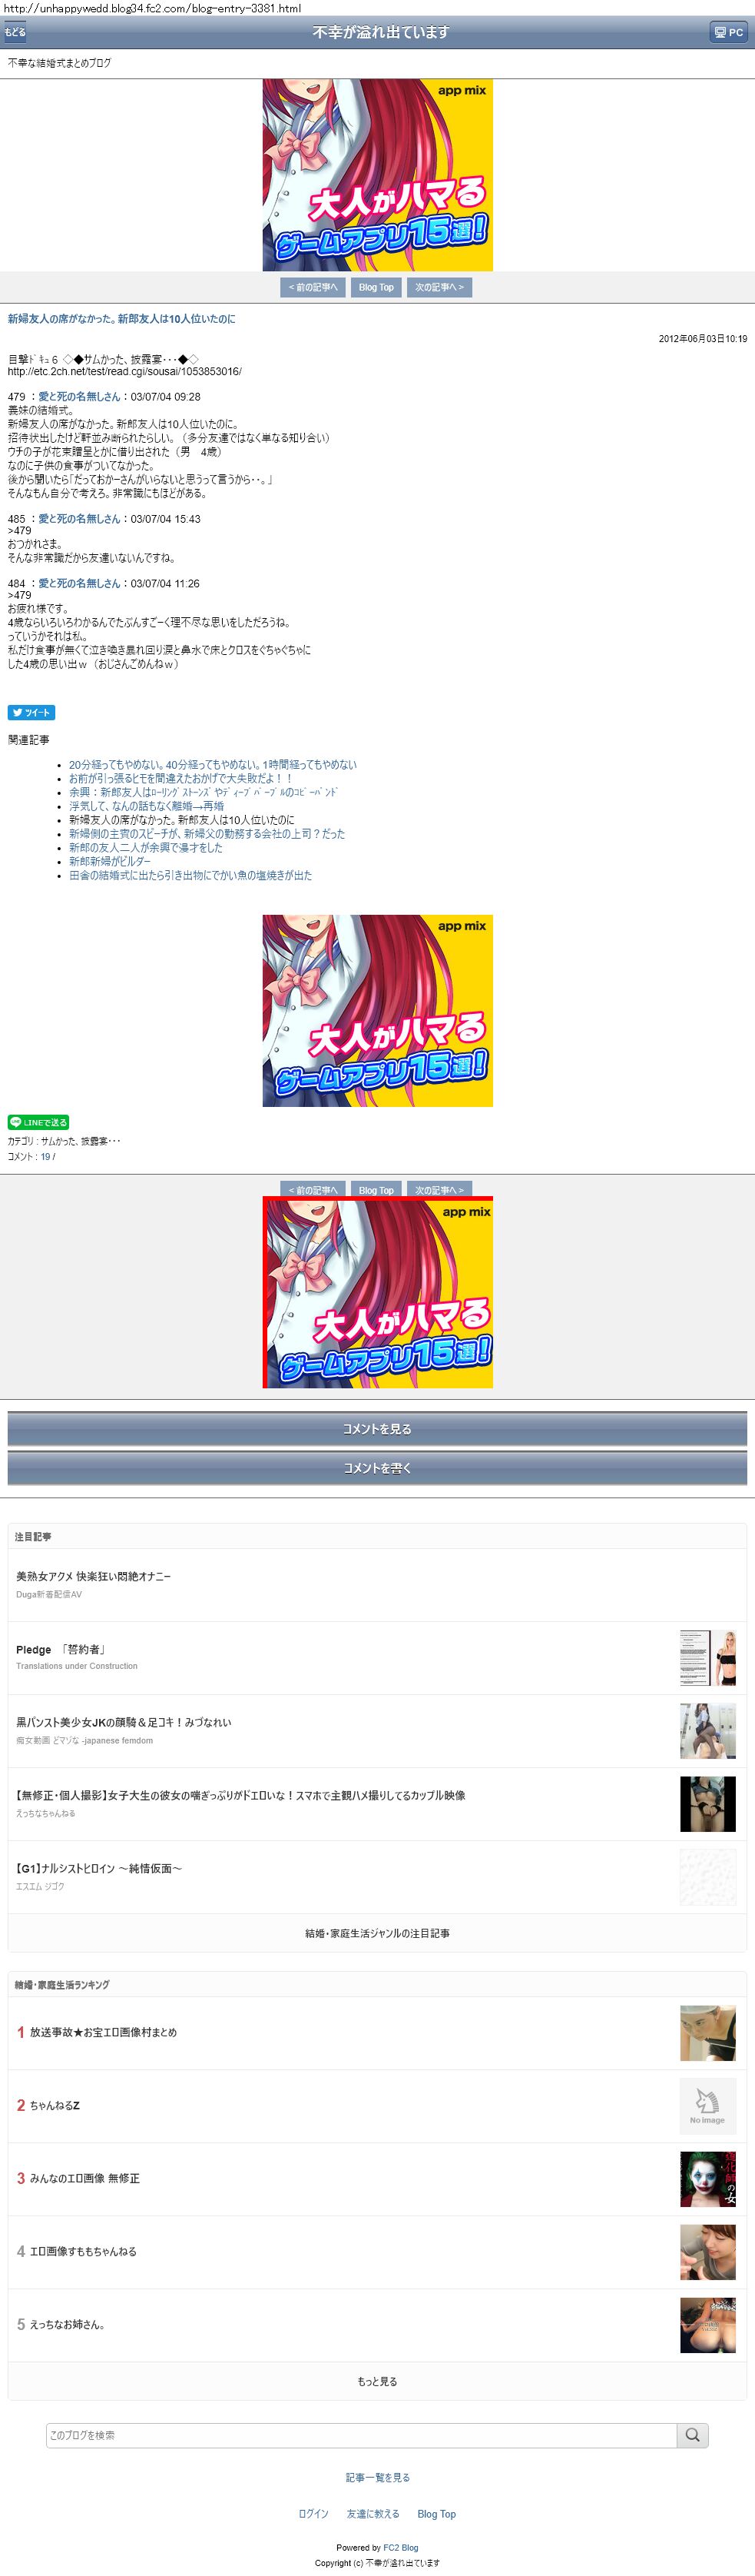The height and width of the screenshot is (2576, 755).
Task: Open the Pledge 誓約者 thumbnail
Action: pos(708,1658)
